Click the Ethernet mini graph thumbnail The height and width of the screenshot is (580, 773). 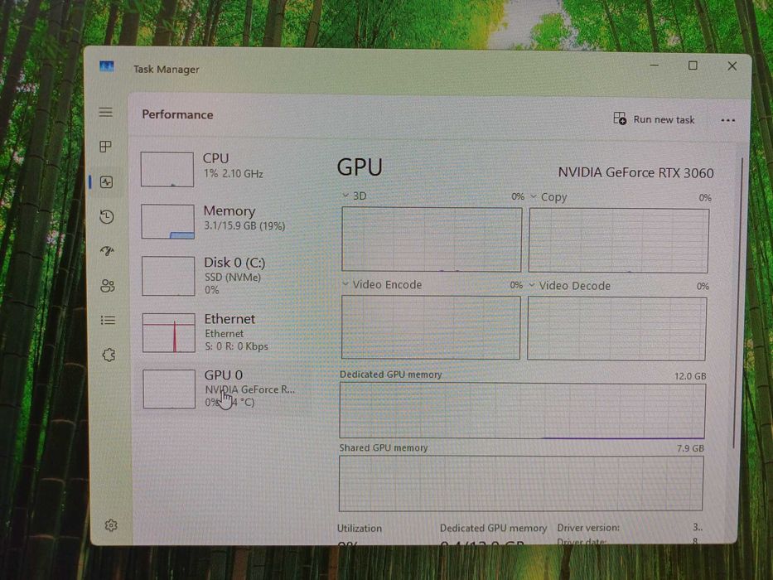click(168, 332)
